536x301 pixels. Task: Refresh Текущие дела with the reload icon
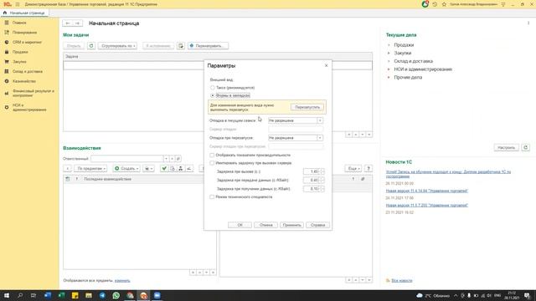tap(526, 147)
